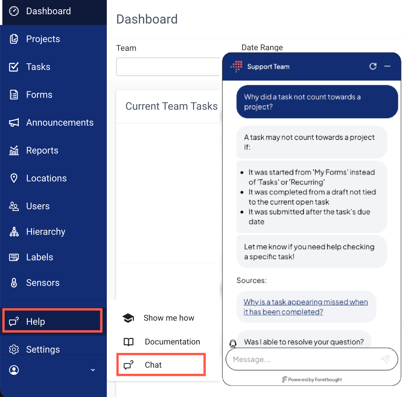The image size is (404, 397).
Task: Click the user profile avatar icon
Action: [14, 370]
